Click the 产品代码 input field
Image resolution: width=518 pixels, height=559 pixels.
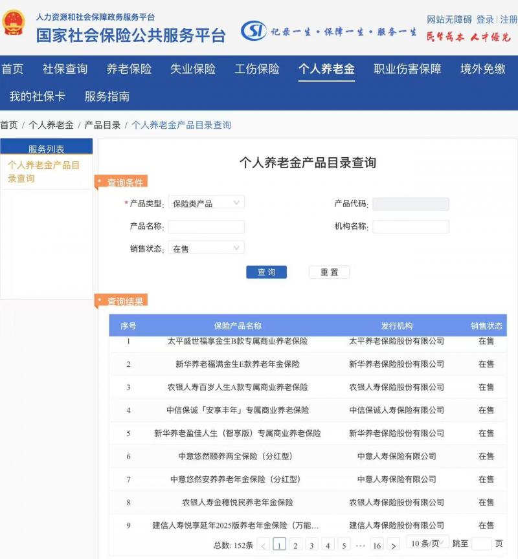(411, 204)
